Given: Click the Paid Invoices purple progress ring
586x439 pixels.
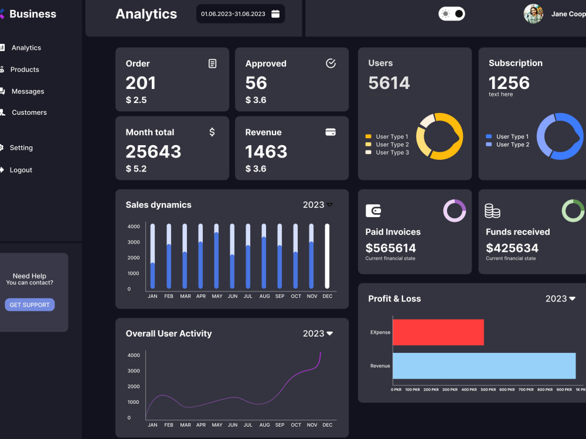Looking at the screenshot, I should (x=455, y=211).
